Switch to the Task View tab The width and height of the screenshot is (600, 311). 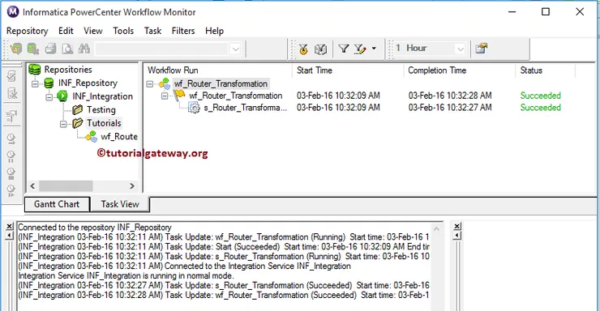(x=120, y=204)
